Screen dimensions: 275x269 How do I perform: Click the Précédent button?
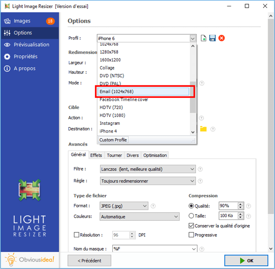tap(89, 261)
